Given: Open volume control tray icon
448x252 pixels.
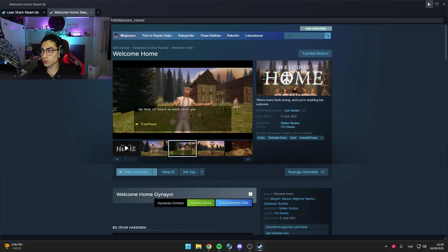Looking at the screenshot, I should 424,246.
